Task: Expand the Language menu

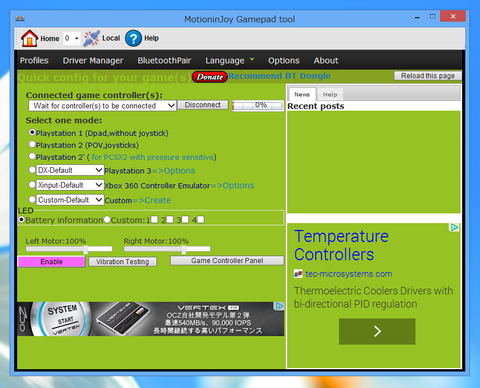Action: [229, 60]
